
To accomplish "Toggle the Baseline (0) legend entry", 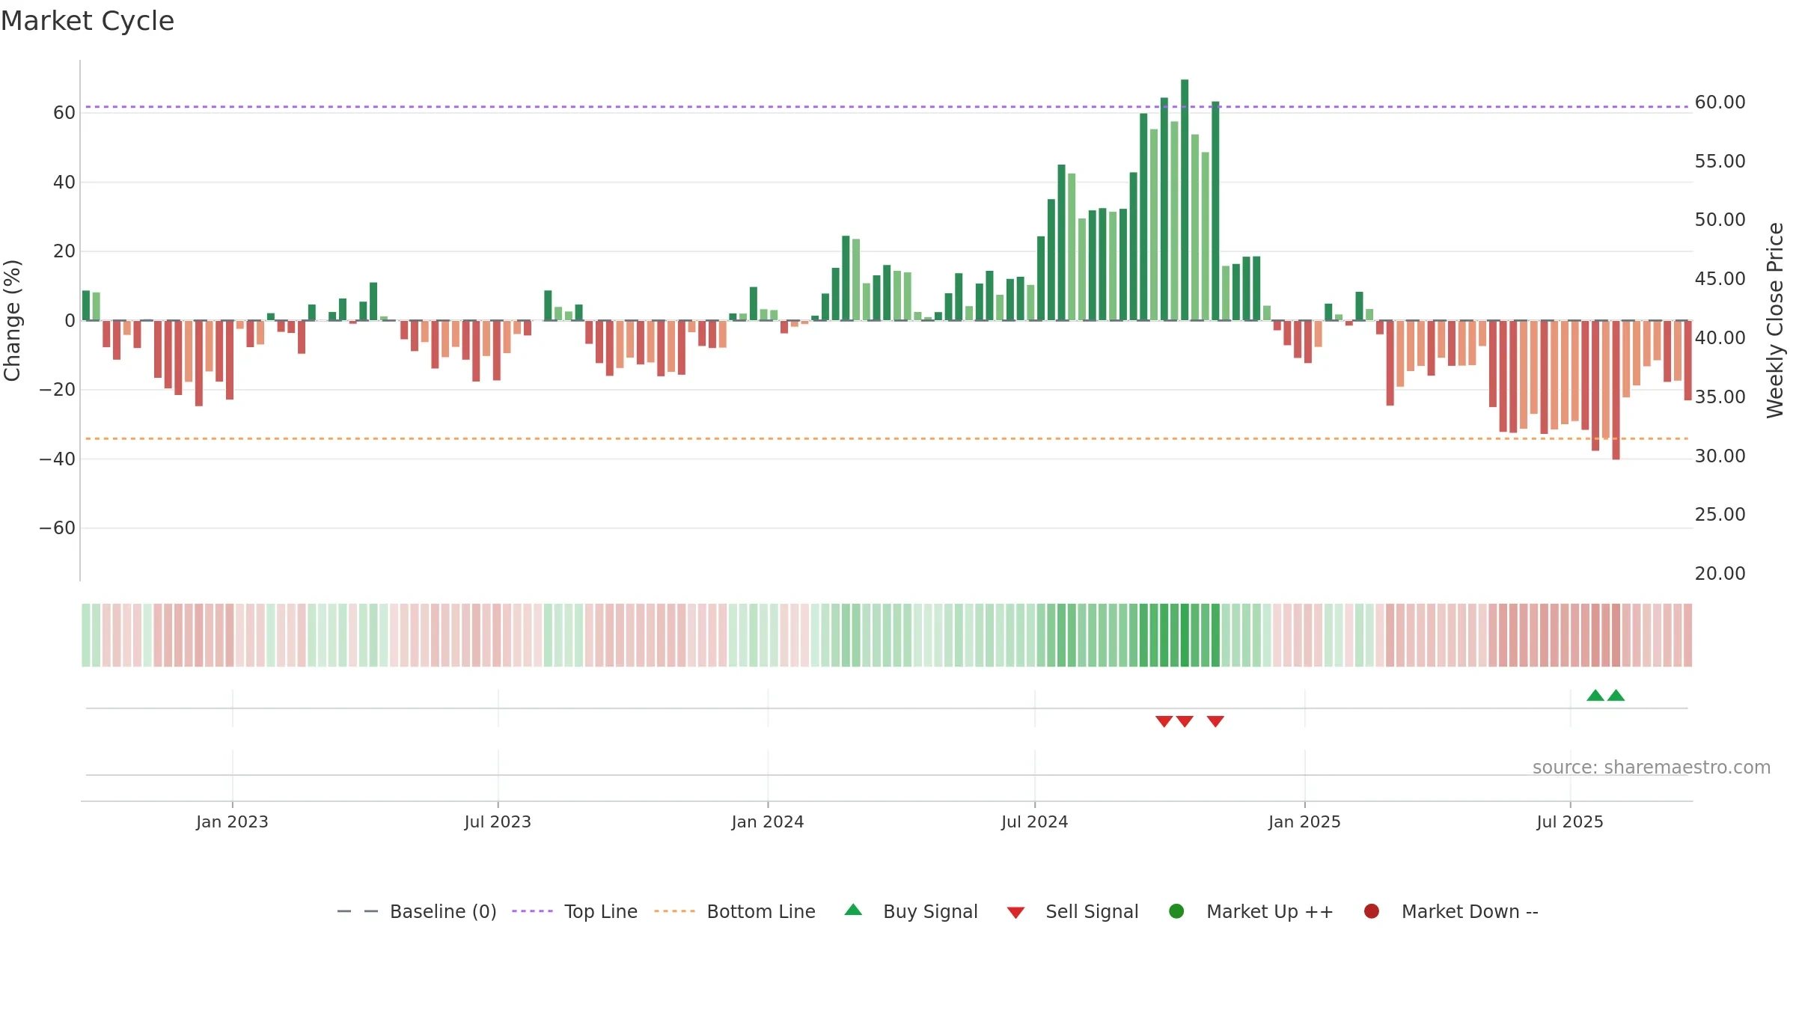I will [x=417, y=911].
